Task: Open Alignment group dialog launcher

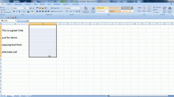Action: click(x=64, y=15)
